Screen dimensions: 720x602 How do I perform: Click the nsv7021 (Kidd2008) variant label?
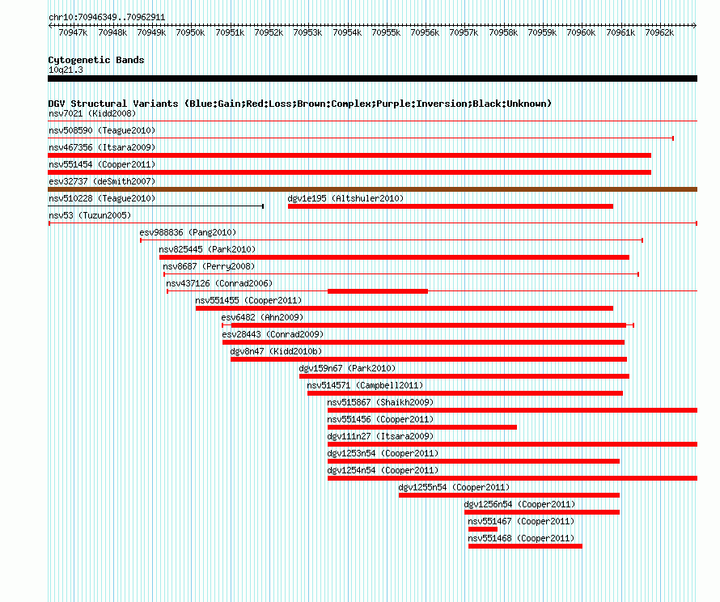pyautogui.click(x=92, y=113)
